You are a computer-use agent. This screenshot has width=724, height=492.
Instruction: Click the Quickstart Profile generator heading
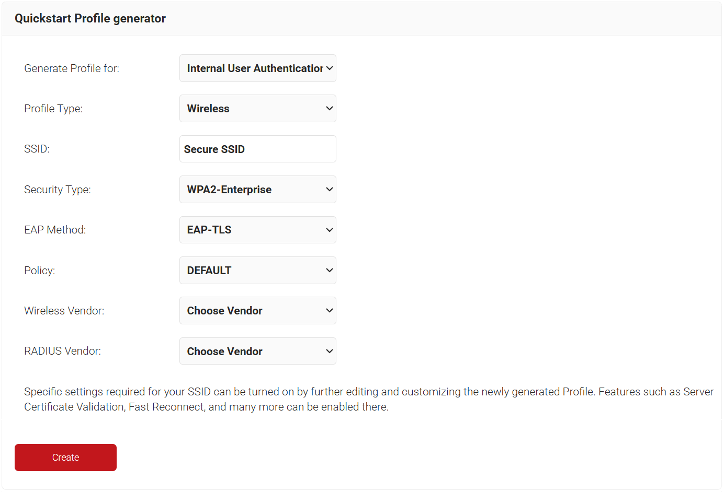[90, 19]
